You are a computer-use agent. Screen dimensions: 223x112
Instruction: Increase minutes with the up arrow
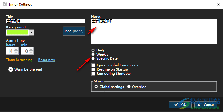point(31,49)
